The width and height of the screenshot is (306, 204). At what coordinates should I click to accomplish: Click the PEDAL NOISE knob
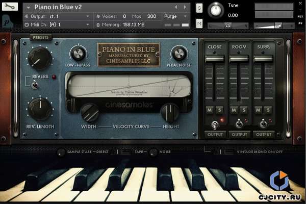pyautogui.click(x=179, y=54)
